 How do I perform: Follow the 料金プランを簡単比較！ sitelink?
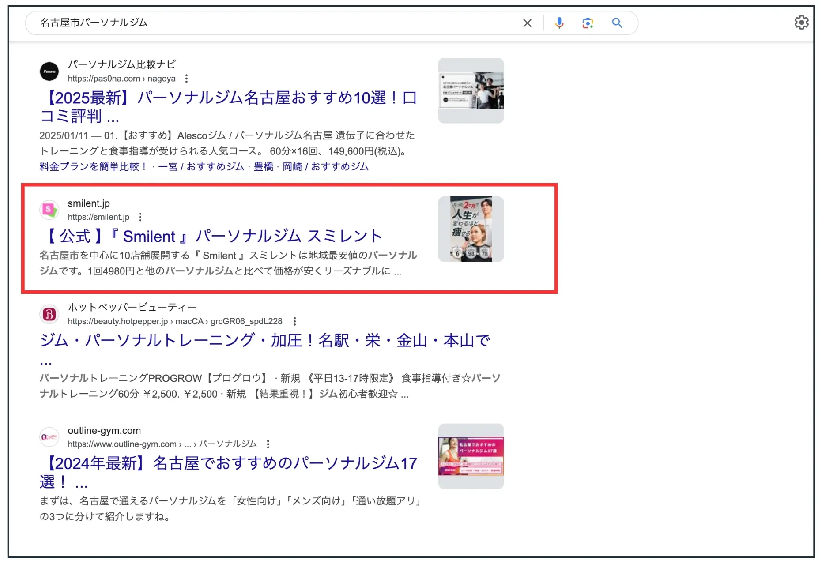coord(94,167)
